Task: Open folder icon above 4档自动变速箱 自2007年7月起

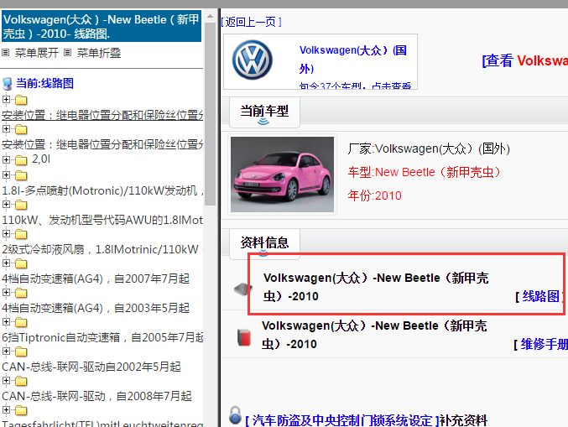Action: click(21, 263)
